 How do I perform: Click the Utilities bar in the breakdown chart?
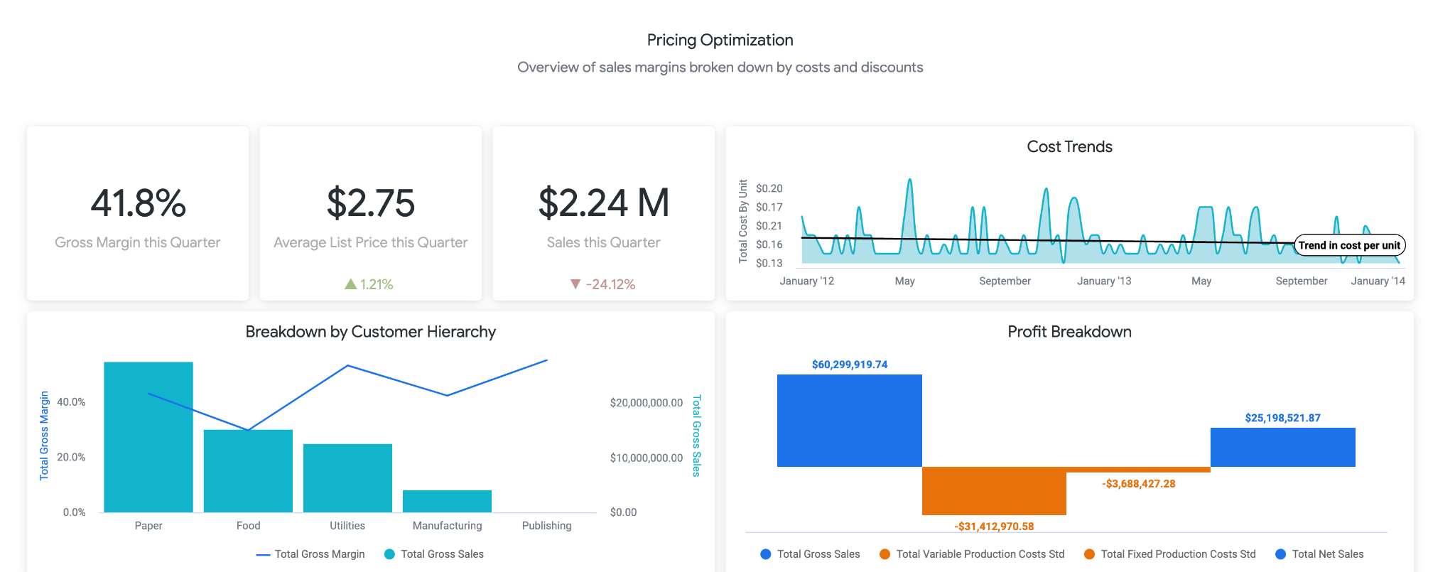[347, 477]
